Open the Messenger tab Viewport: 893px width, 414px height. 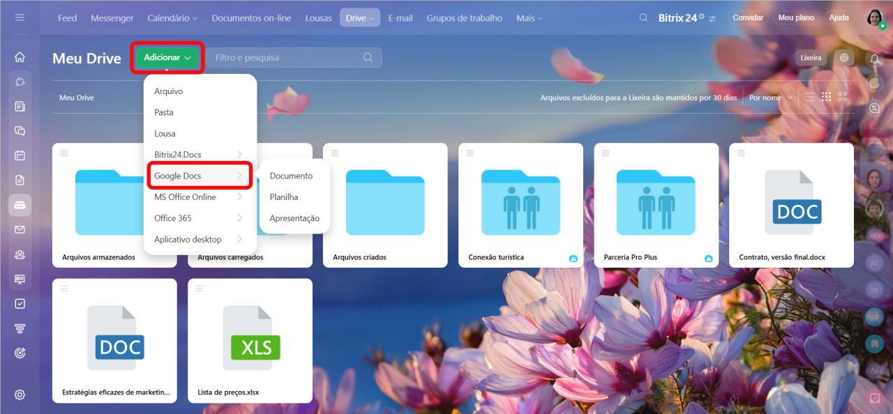click(112, 18)
